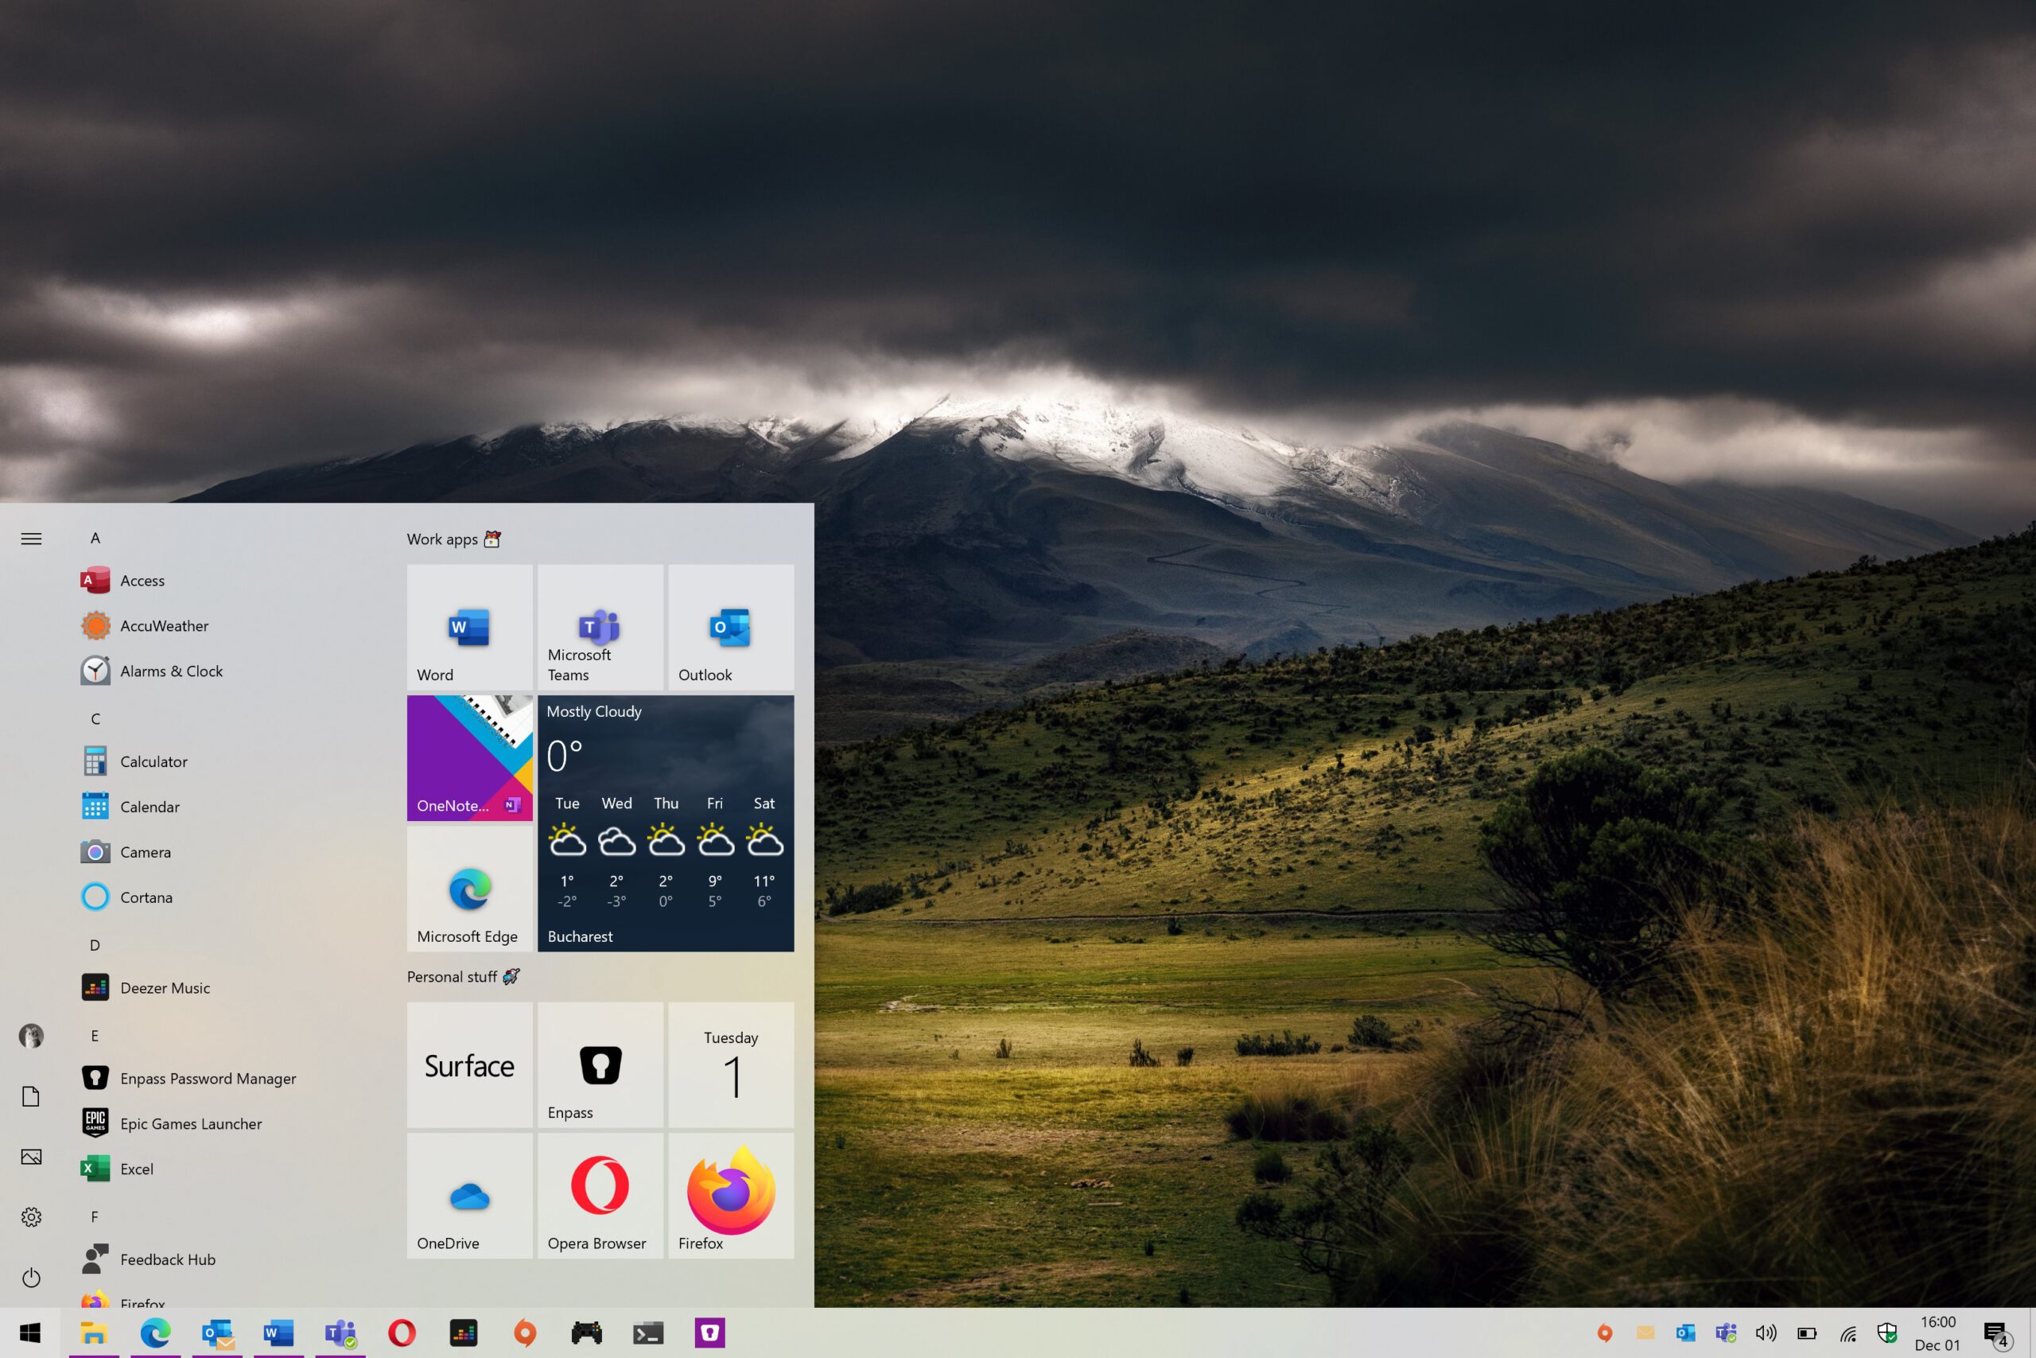Click the Surface tile under Personal stuff
Screen dimensions: 2036x1358
469,1065
